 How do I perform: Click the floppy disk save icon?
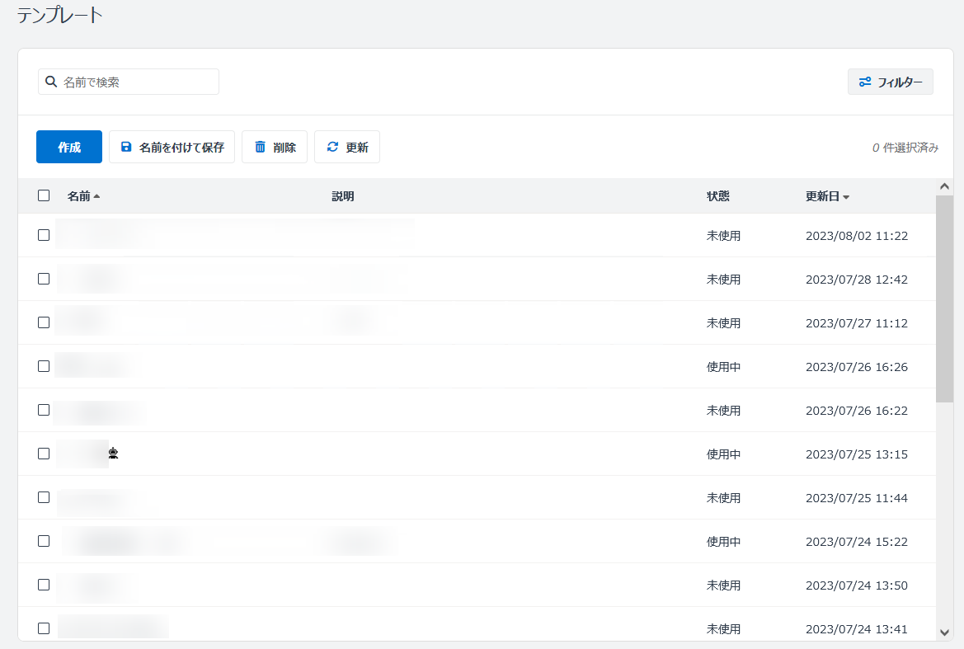(x=126, y=147)
